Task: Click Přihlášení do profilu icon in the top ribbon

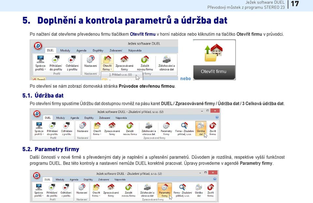Action: 56,63
